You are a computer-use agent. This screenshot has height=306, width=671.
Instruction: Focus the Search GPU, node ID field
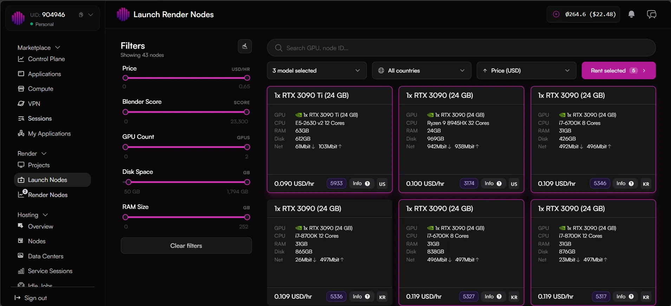(x=461, y=48)
